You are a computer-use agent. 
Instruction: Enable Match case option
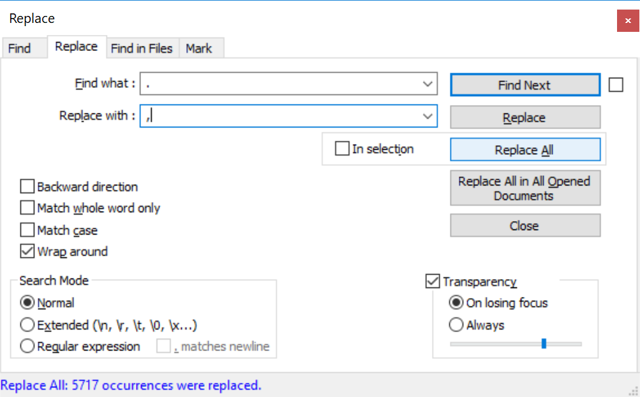point(27,230)
